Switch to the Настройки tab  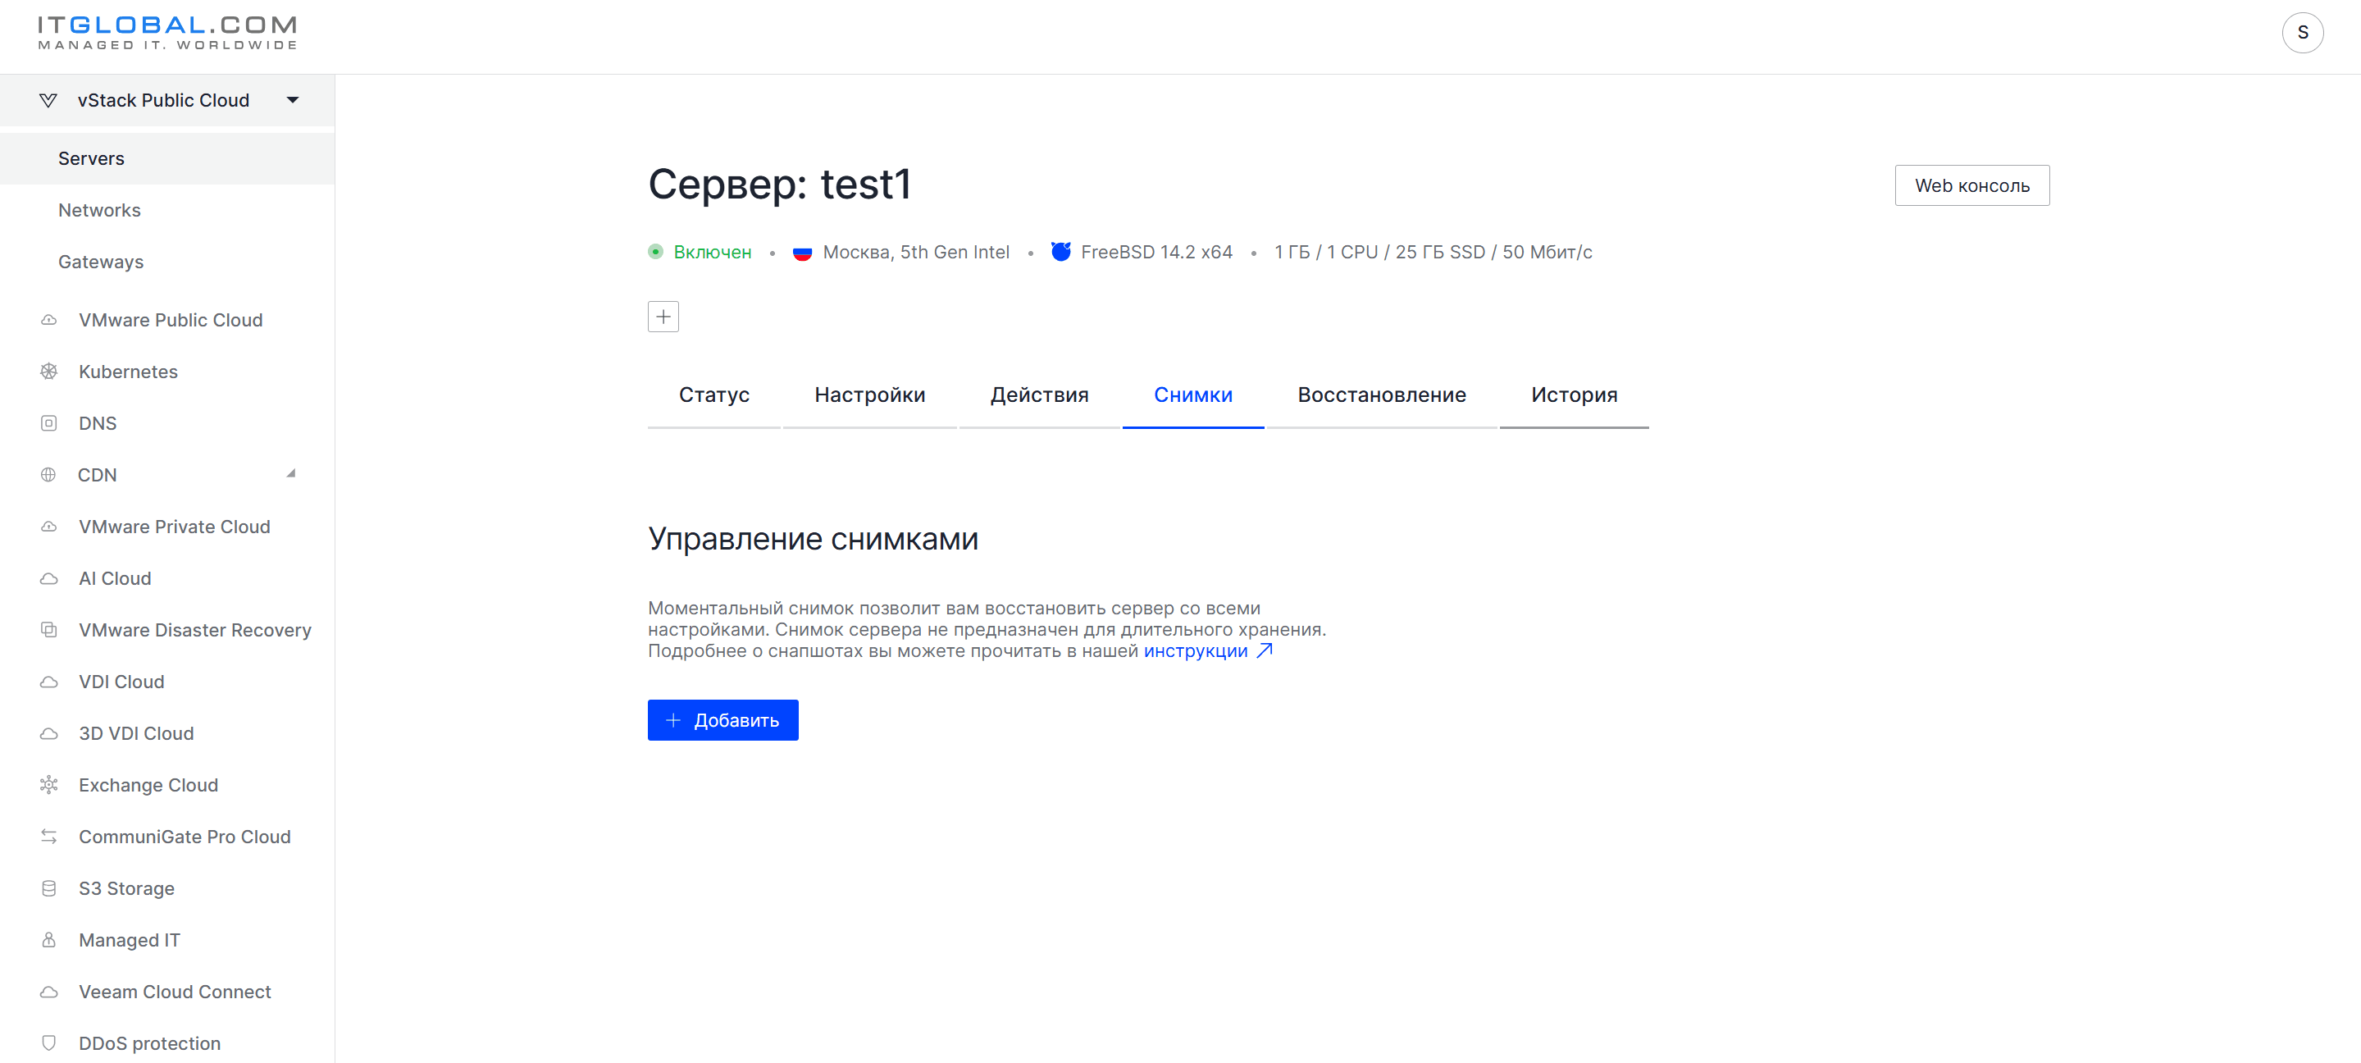click(x=869, y=395)
